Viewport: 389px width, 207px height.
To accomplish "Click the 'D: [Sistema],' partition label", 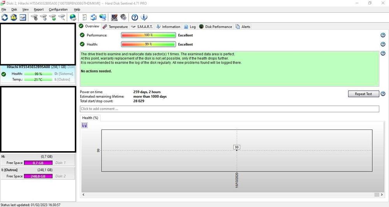I will pyautogui.click(x=64, y=74).
